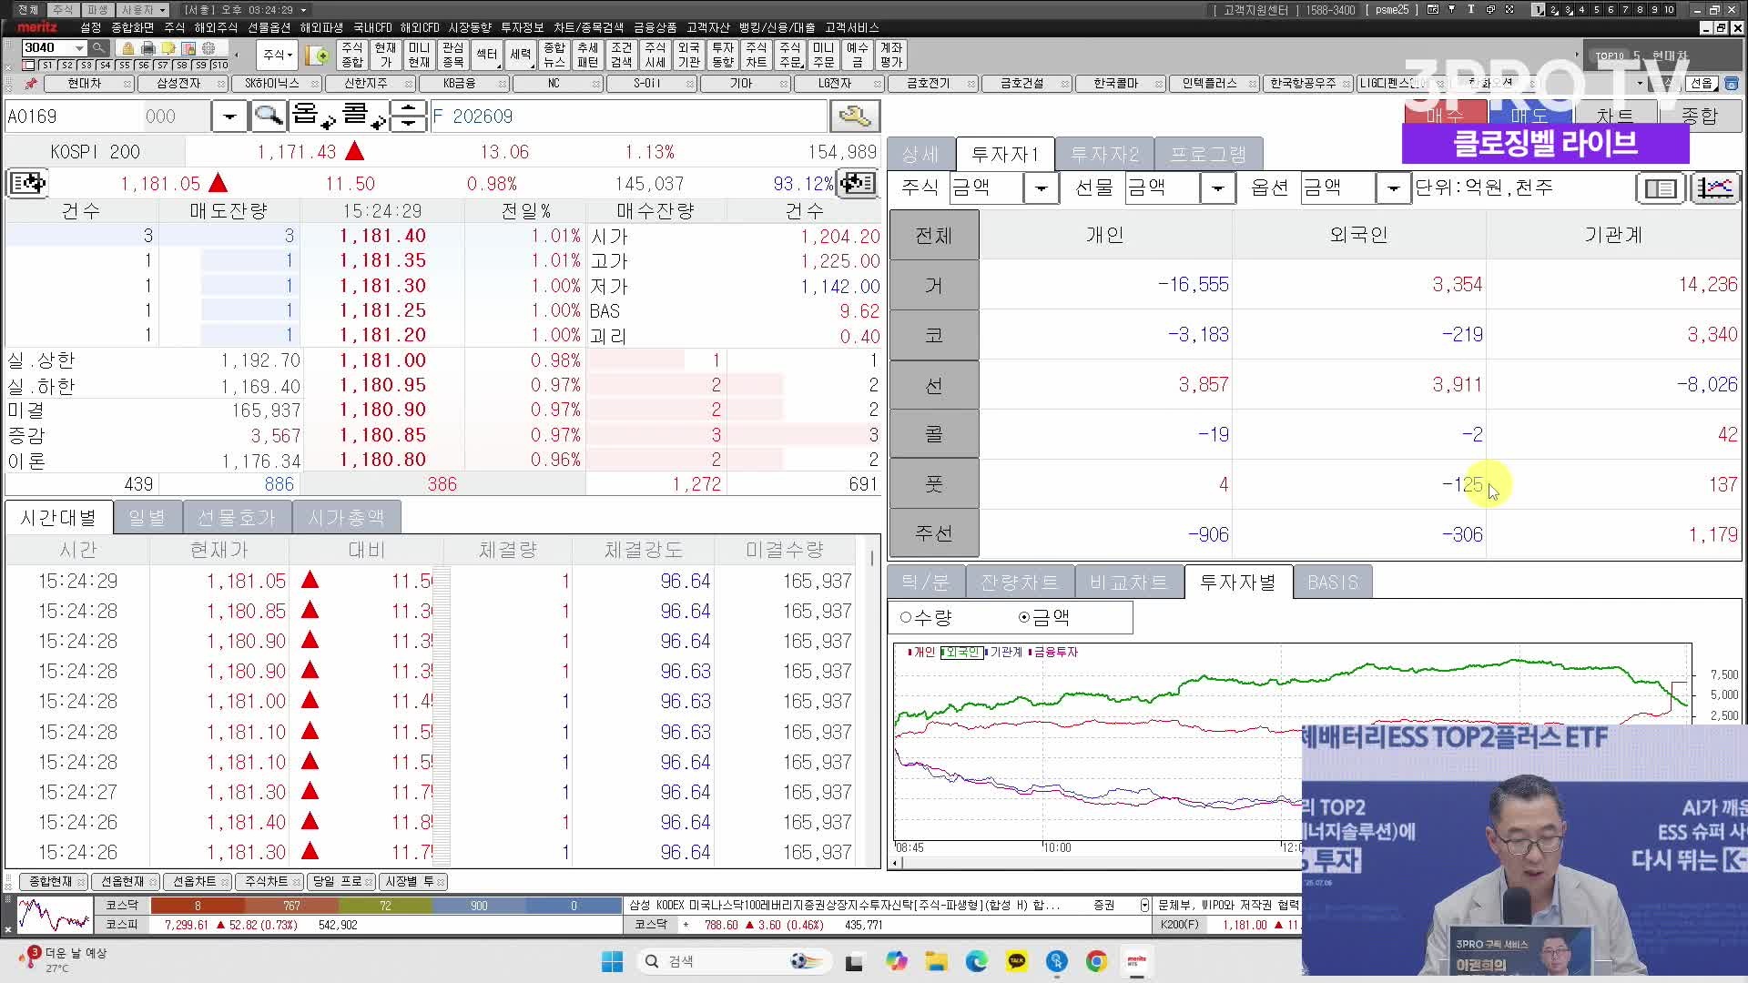The height and width of the screenshot is (983, 1748).
Task: Expand the 주식 금액 dropdown
Action: (1041, 188)
